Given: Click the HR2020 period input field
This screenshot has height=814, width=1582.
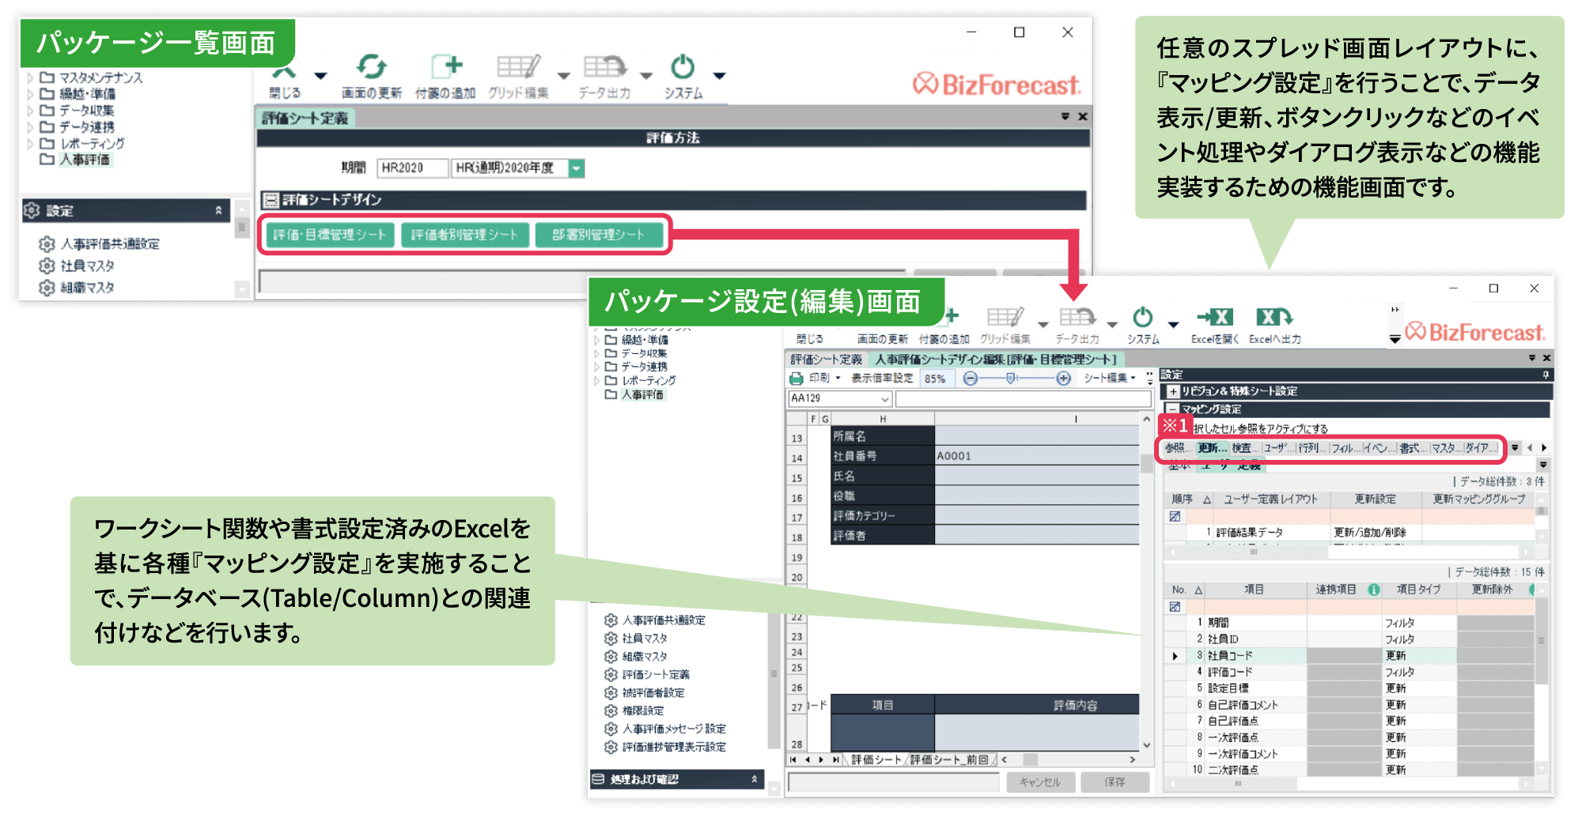Looking at the screenshot, I should [412, 168].
